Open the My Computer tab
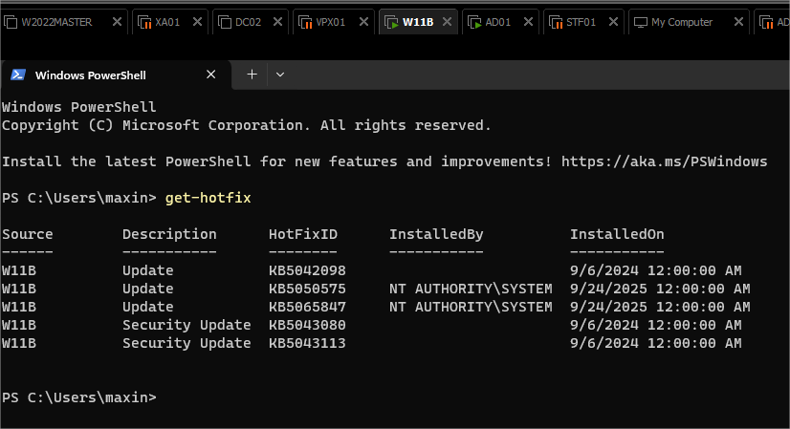 [x=681, y=22]
